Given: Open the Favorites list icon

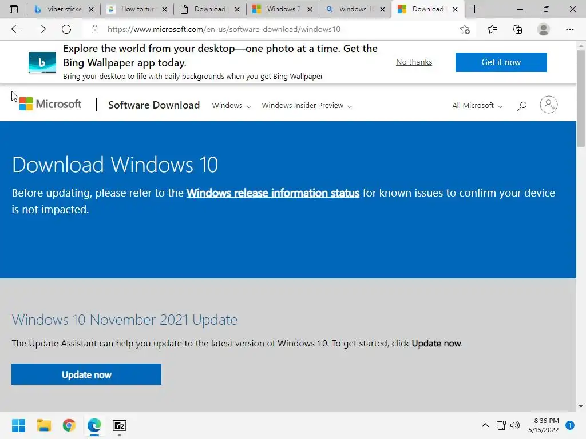Looking at the screenshot, I should [x=492, y=29].
